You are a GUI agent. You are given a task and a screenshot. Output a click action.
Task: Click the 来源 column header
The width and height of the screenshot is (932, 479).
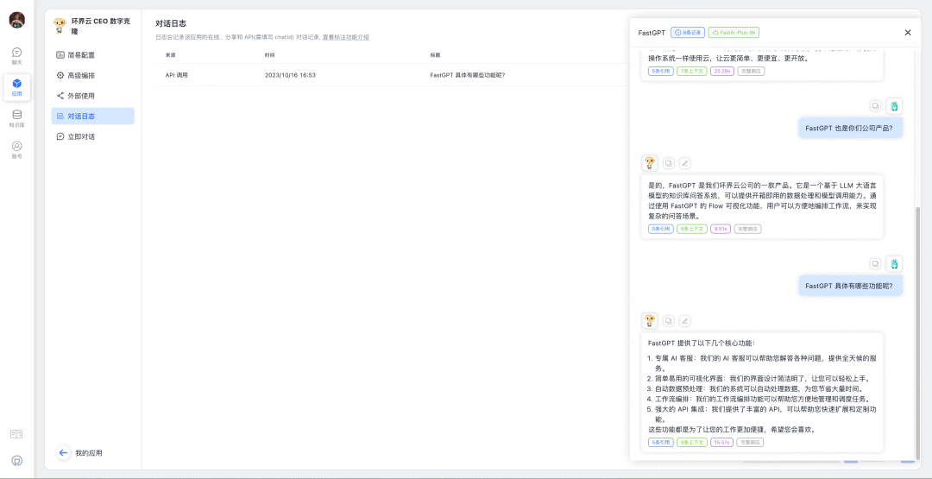click(170, 54)
